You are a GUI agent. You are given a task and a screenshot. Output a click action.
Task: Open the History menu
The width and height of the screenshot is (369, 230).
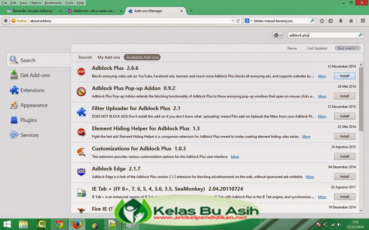point(36,3)
